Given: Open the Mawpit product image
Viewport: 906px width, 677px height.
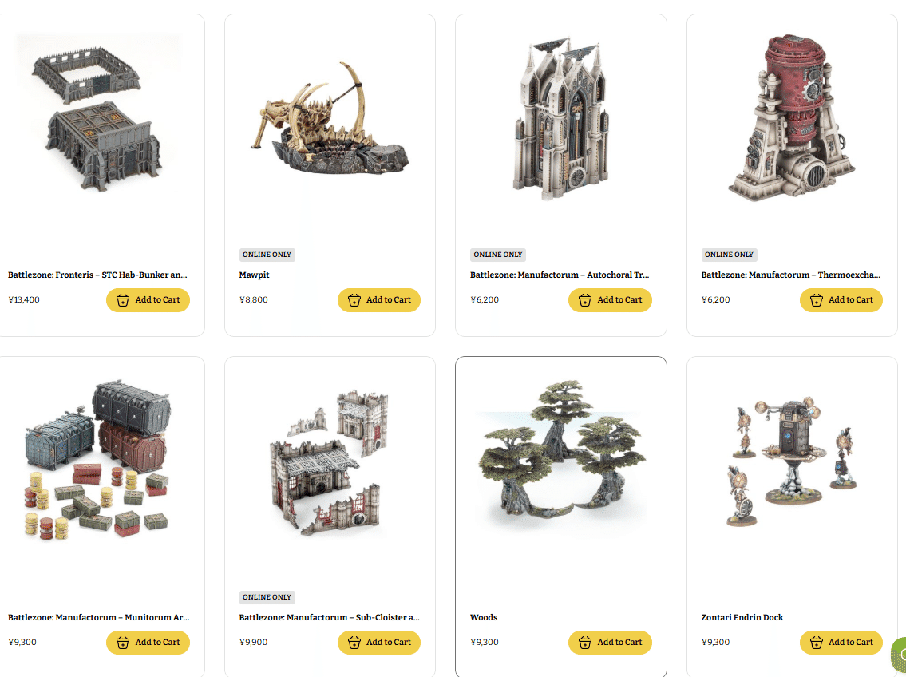Looking at the screenshot, I should (x=330, y=118).
